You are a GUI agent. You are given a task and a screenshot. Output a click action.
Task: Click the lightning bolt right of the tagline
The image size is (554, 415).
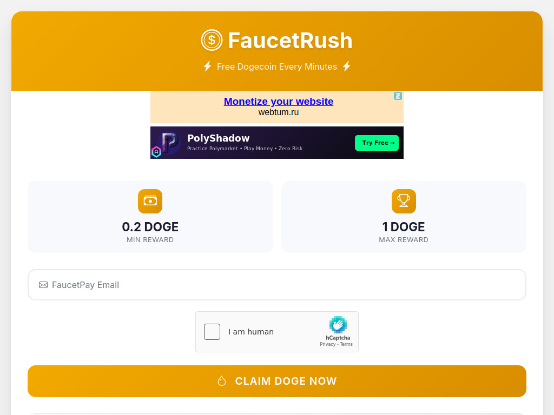point(346,66)
